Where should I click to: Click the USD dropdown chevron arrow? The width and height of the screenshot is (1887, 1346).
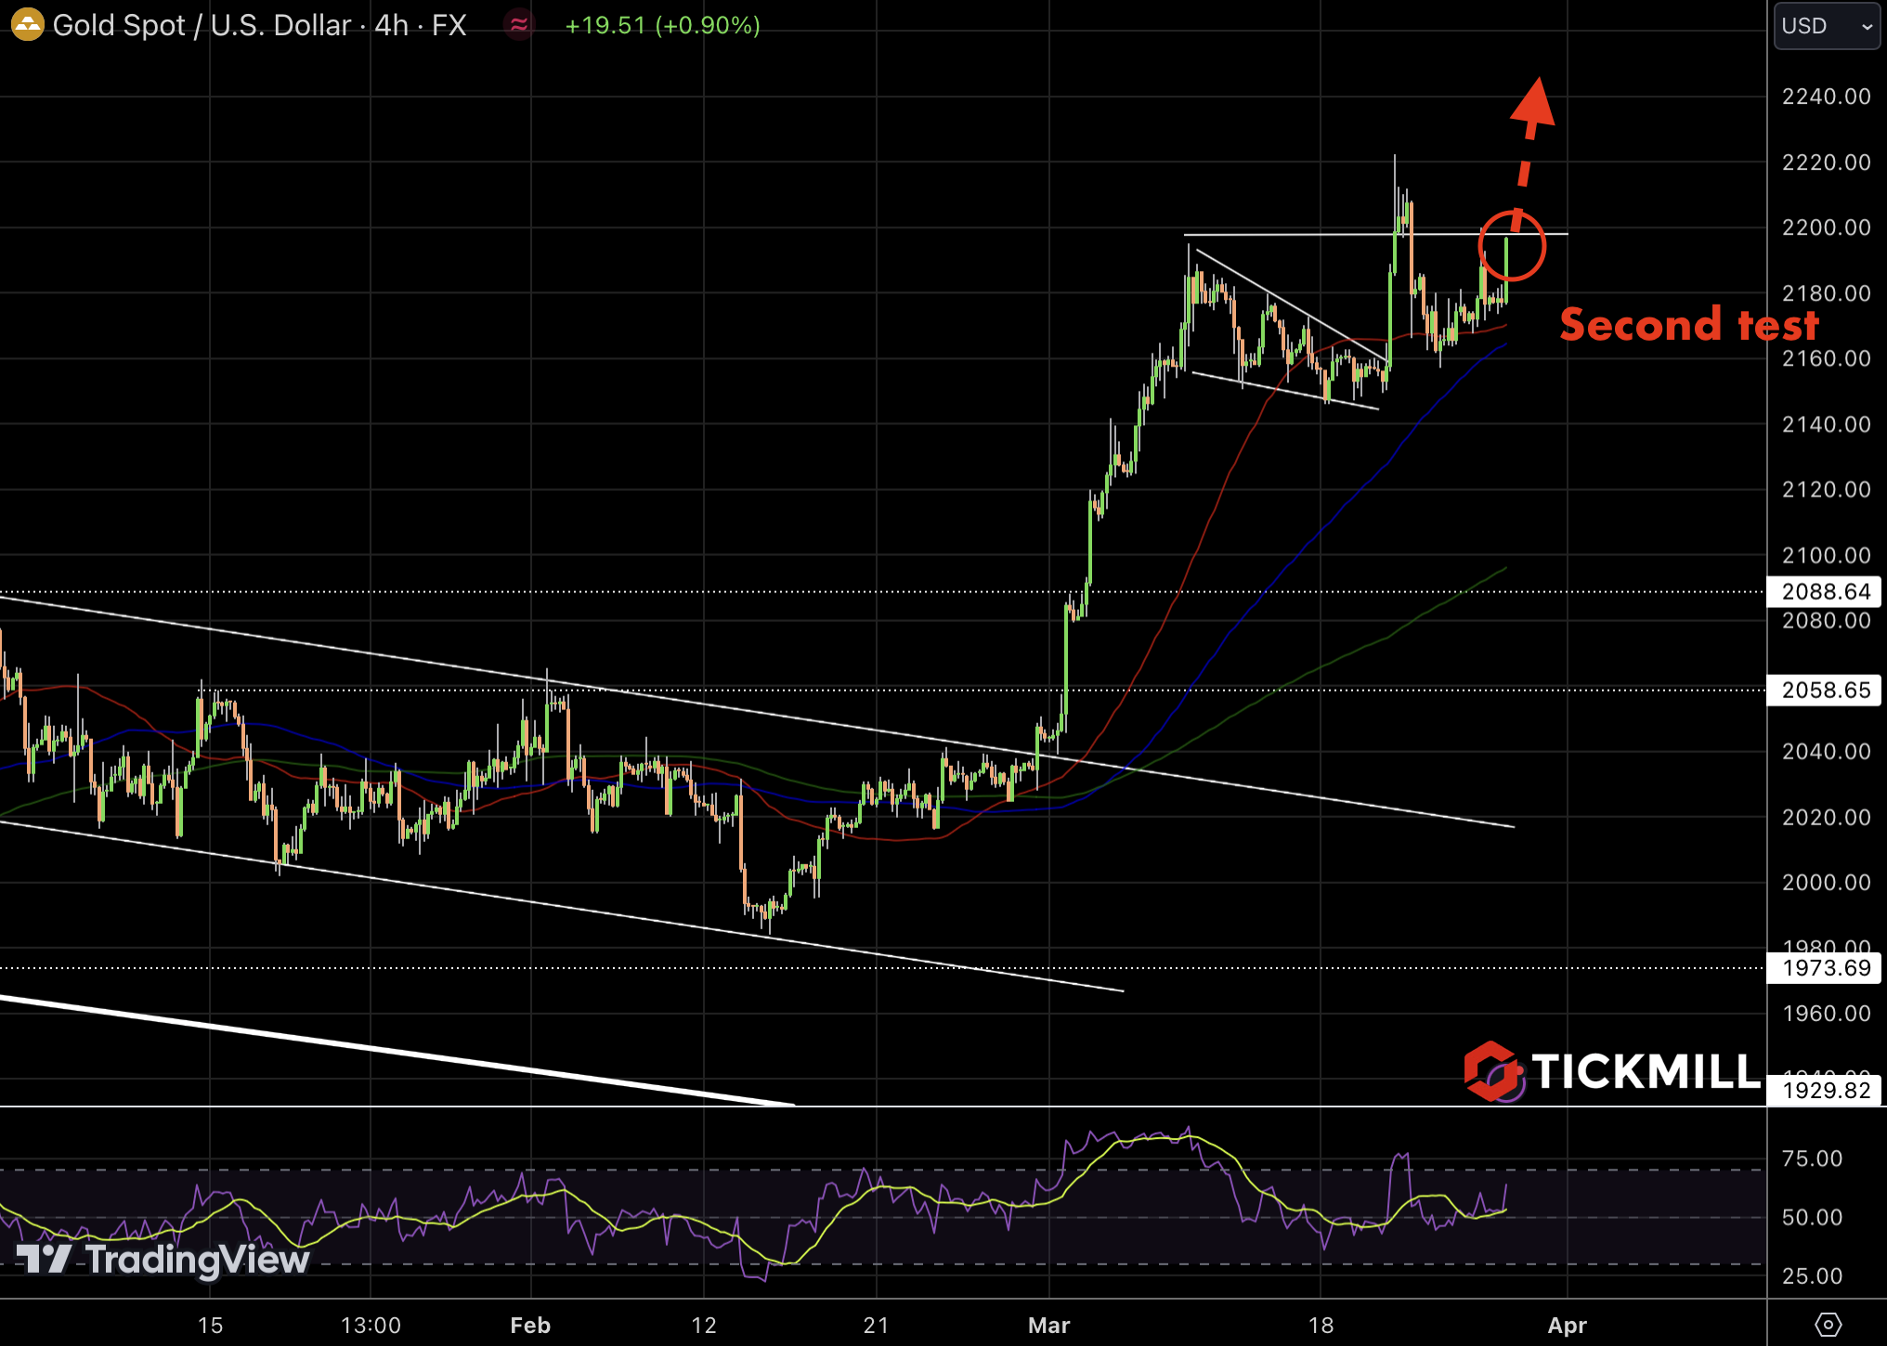[x=1867, y=26]
